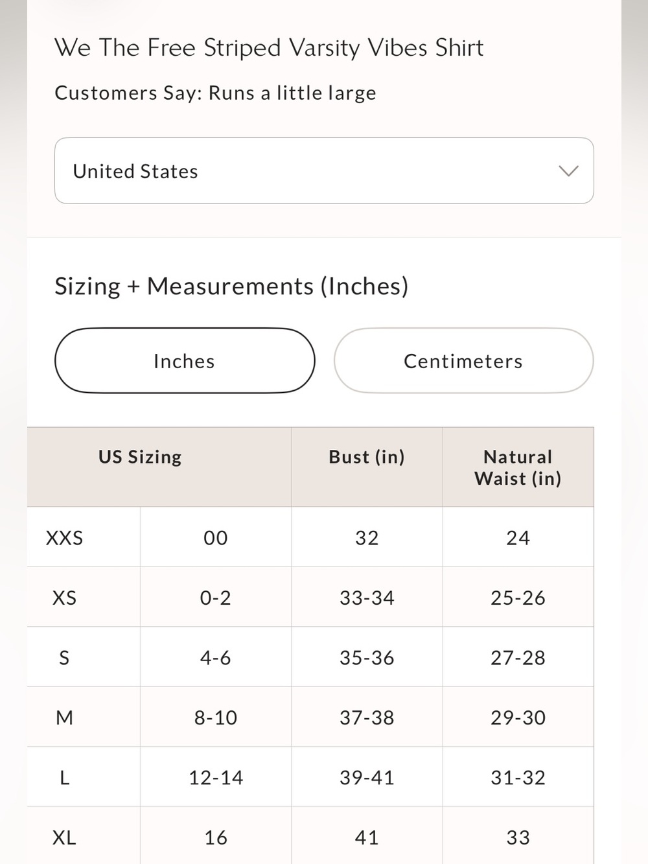Viewport: 648px width, 864px height.
Task: Select the XS size row label
Action: 64,598
